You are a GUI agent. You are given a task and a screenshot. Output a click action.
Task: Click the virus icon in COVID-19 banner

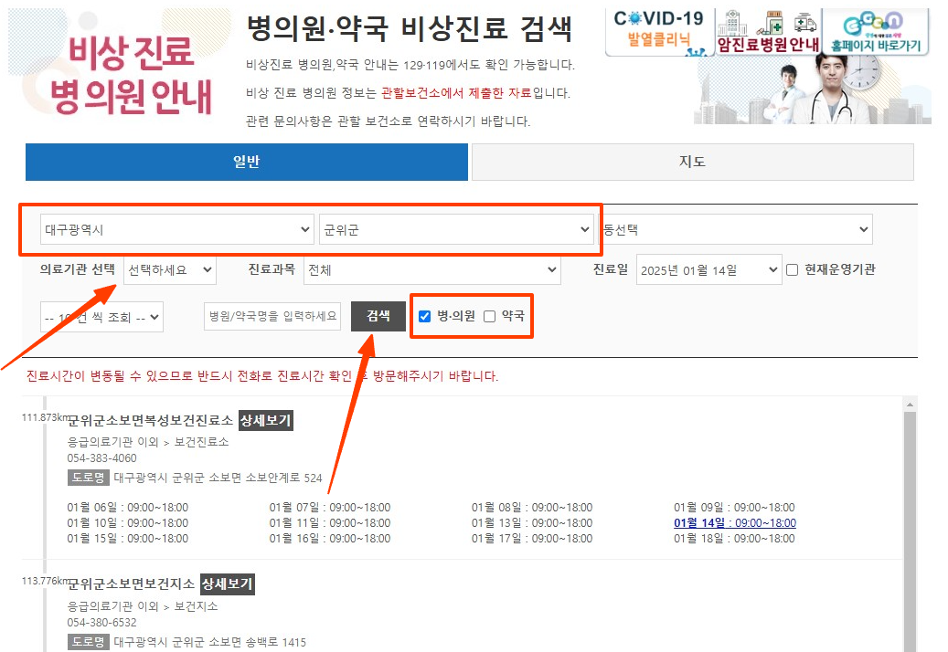[634, 18]
